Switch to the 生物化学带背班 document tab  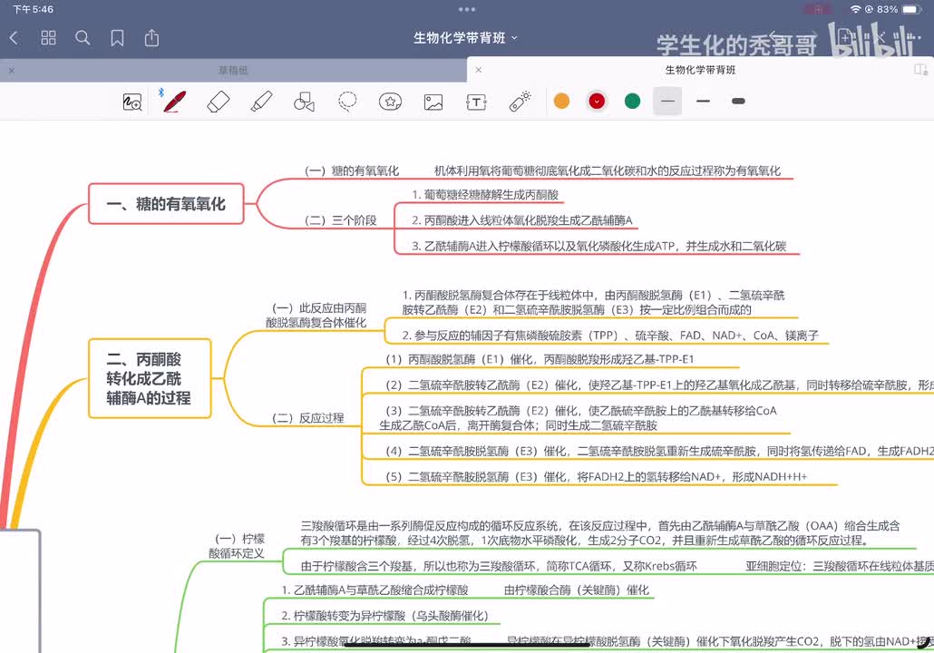coord(700,70)
